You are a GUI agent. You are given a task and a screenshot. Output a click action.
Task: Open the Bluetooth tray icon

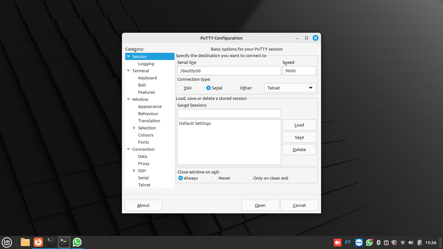coord(378,243)
